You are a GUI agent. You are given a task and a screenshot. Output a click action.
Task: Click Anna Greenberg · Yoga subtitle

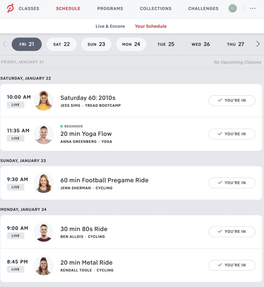[x=86, y=142]
